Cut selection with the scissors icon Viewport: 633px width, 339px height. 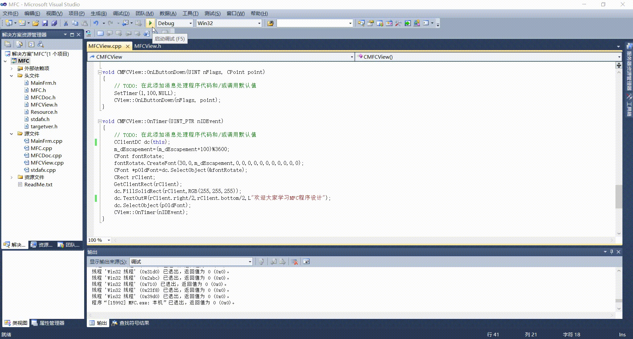tap(66, 23)
